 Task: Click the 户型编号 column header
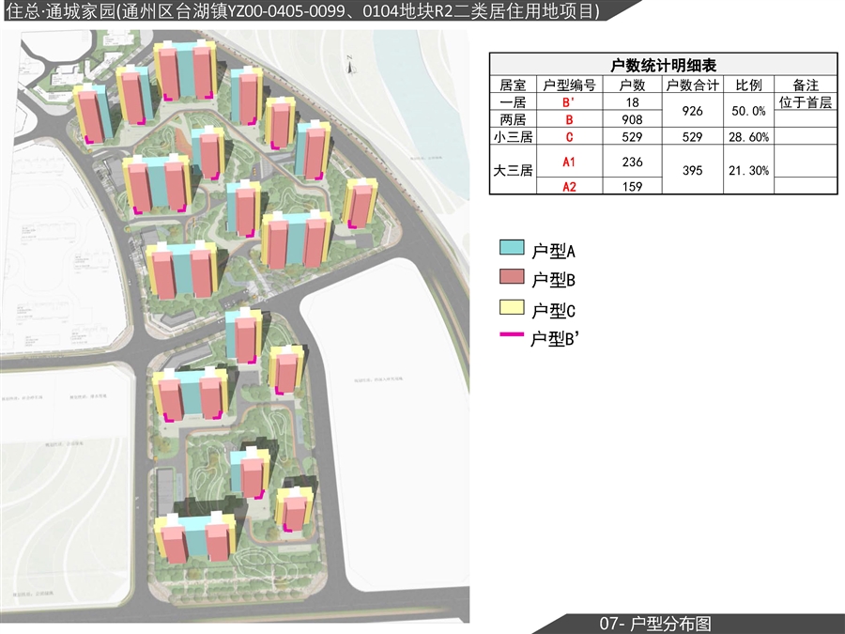coord(569,85)
